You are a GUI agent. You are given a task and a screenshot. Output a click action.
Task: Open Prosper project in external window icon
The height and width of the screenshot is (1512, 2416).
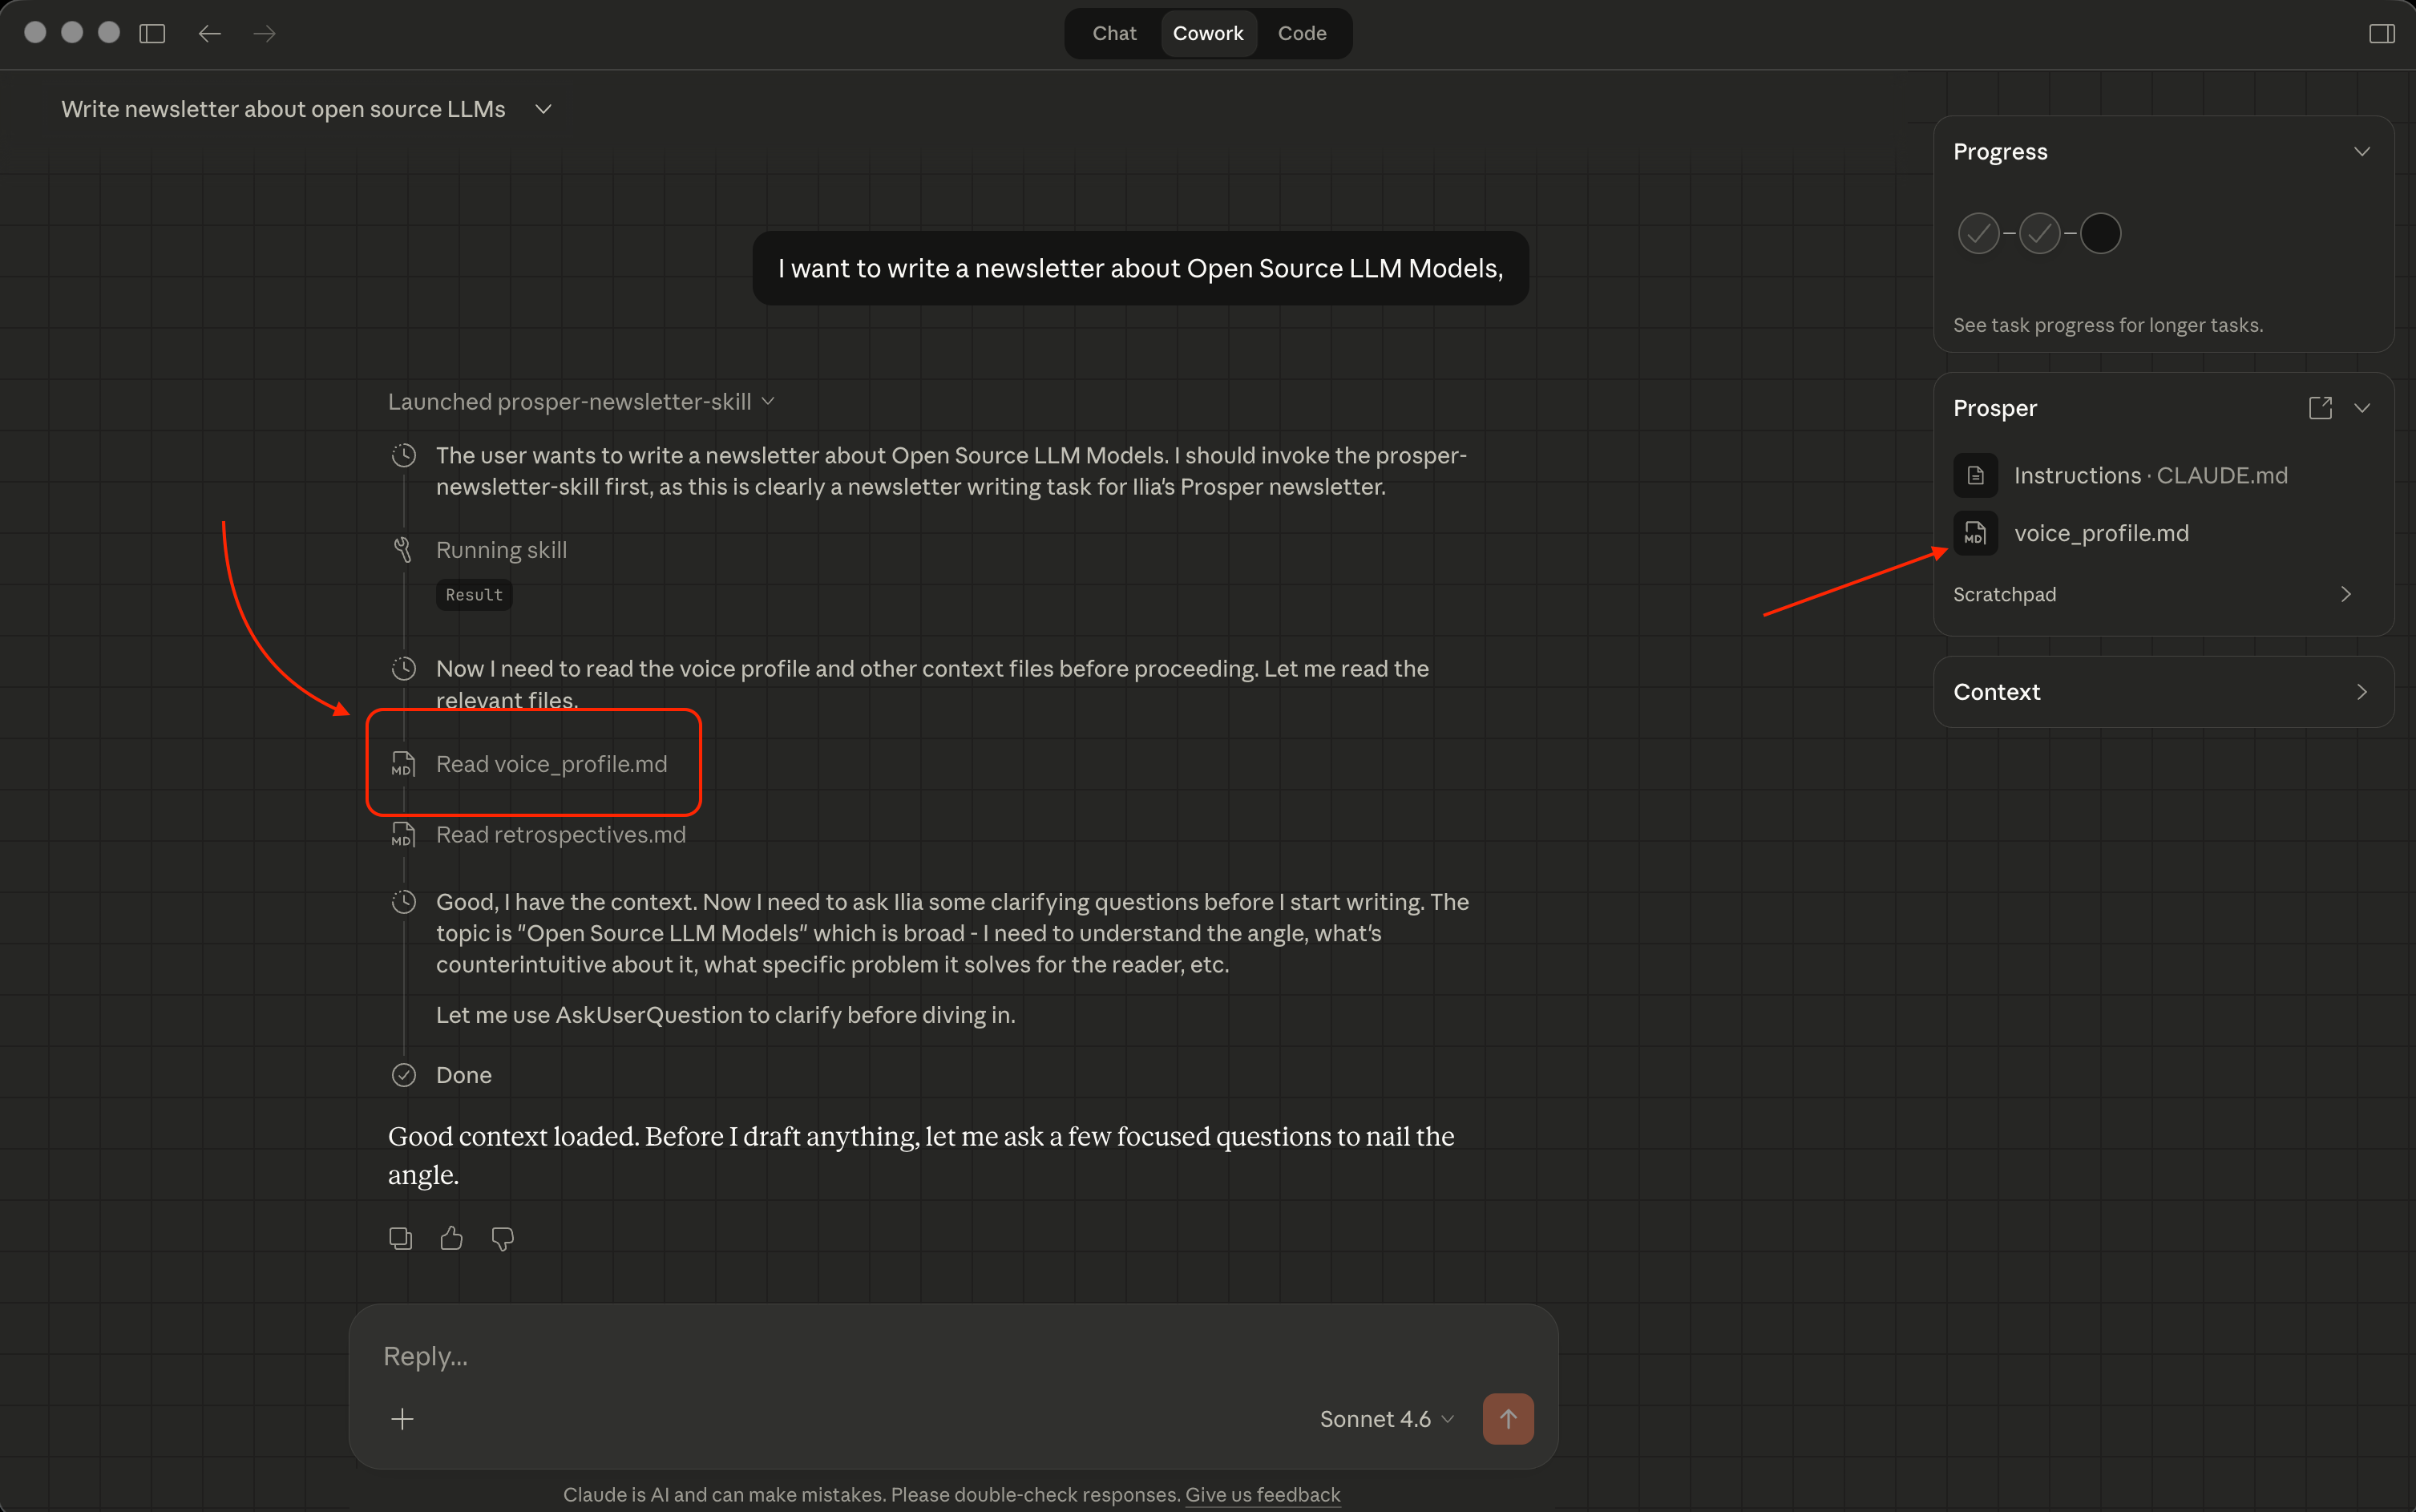point(2320,408)
